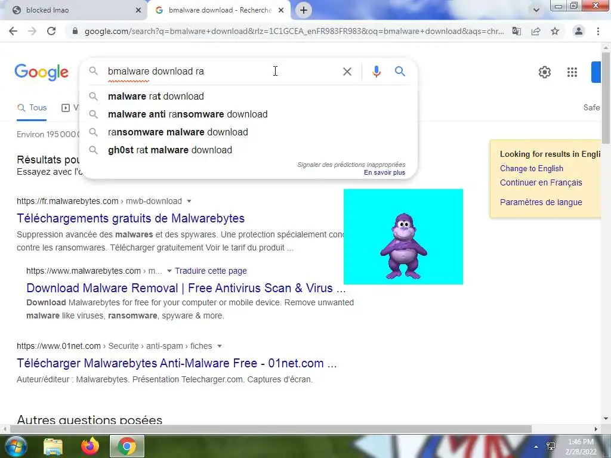Click 'Traduire cette page' link

click(x=211, y=271)
